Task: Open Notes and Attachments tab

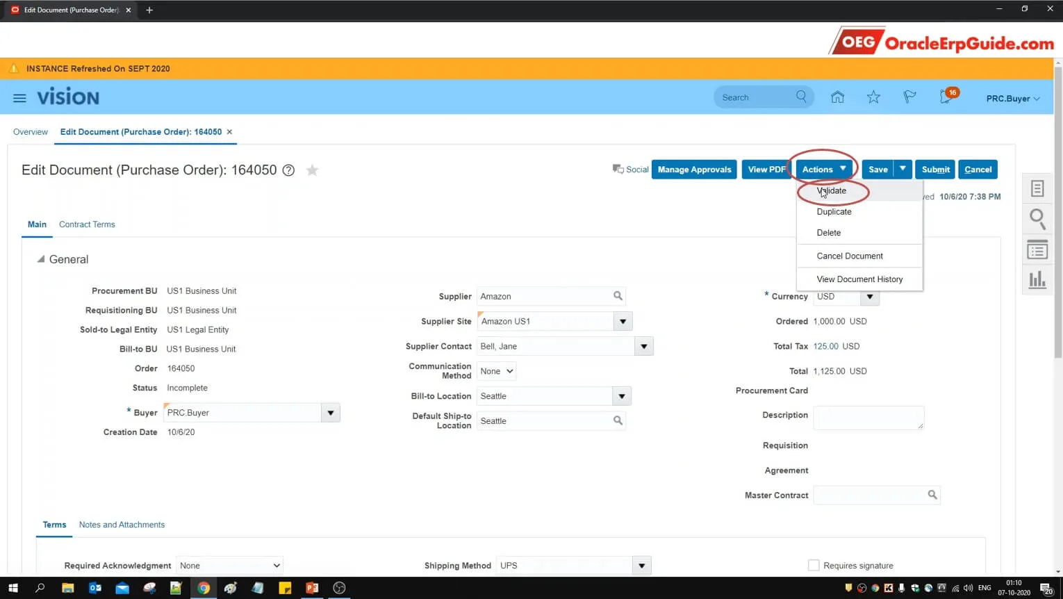Action: pyautogui.click(x=122, y=525)
